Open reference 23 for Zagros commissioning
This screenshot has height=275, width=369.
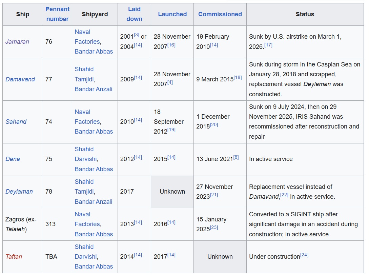[x=214, y=227]
